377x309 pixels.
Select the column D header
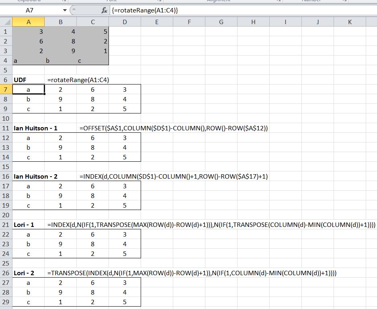(125, 22)
